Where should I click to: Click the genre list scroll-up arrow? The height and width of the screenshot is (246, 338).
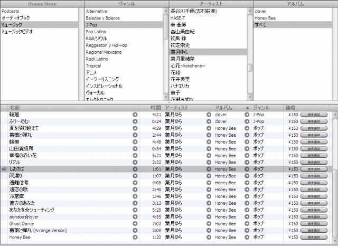[x=166, y=11]
